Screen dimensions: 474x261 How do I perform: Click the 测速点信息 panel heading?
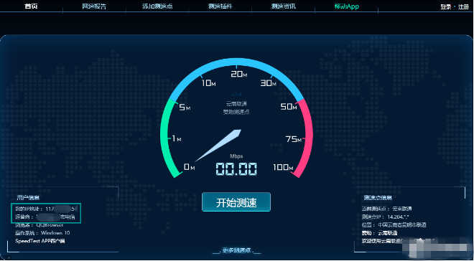378,198
